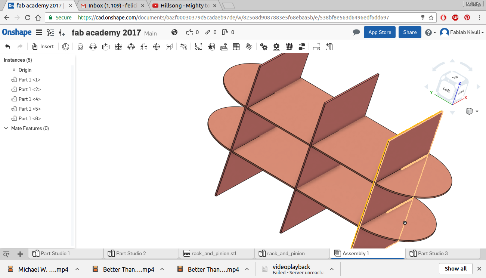Open the document history clock icon

(66, 47)
